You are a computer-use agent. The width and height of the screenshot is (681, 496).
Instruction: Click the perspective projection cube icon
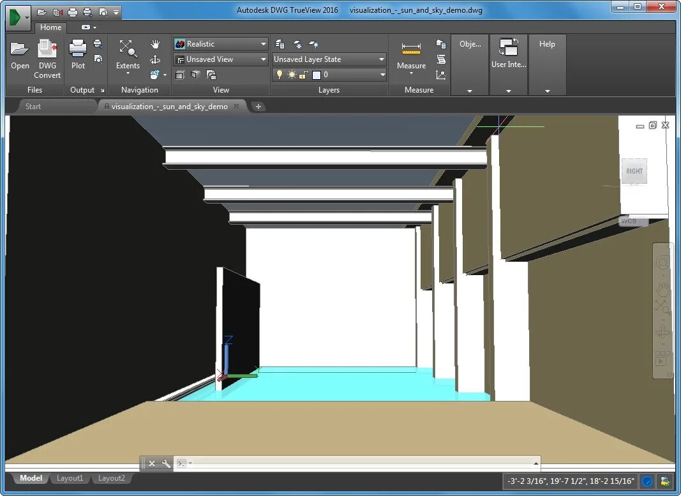195,75
